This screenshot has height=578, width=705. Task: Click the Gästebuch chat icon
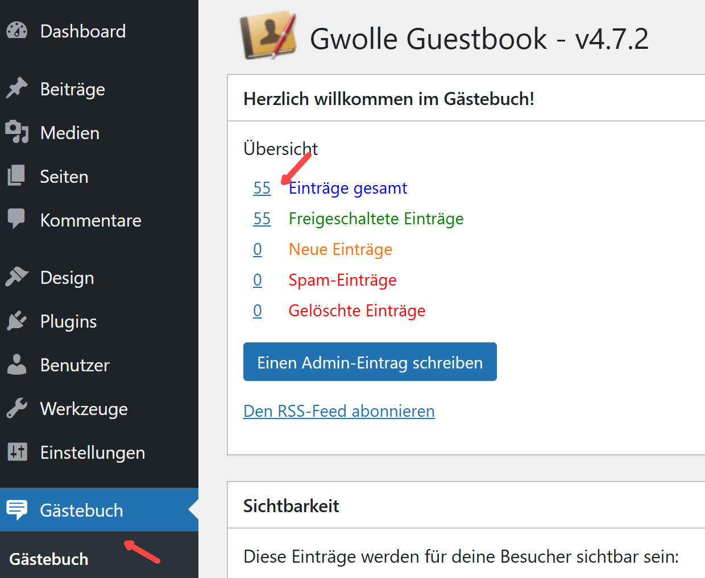point(17,510)
